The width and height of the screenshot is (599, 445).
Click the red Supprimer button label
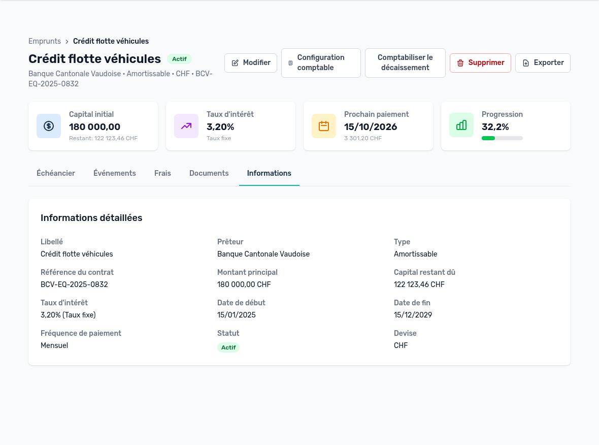click(x=486, y=62)
